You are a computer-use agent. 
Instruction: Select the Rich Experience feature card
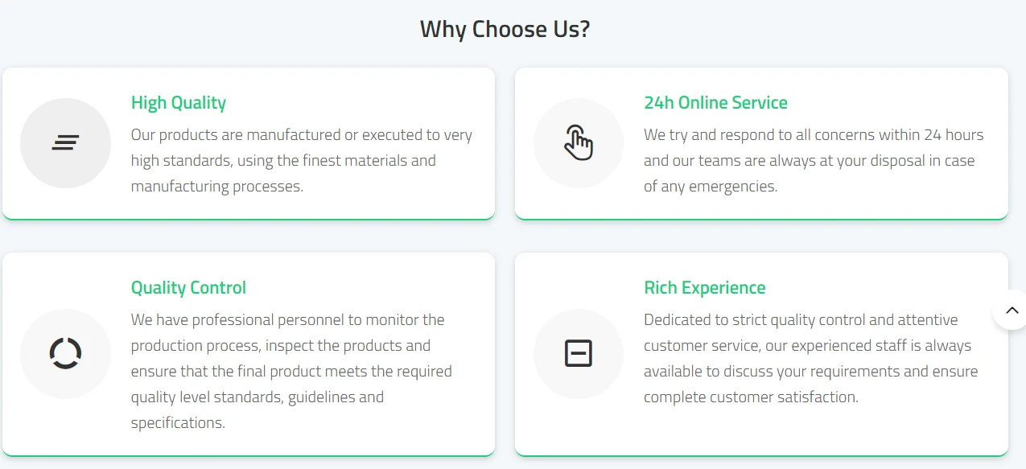tap(761, 354)
